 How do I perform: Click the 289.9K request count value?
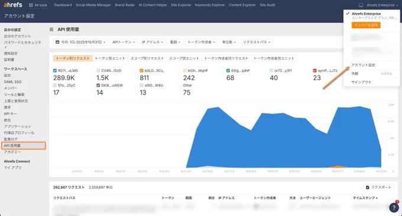[64, 78]
